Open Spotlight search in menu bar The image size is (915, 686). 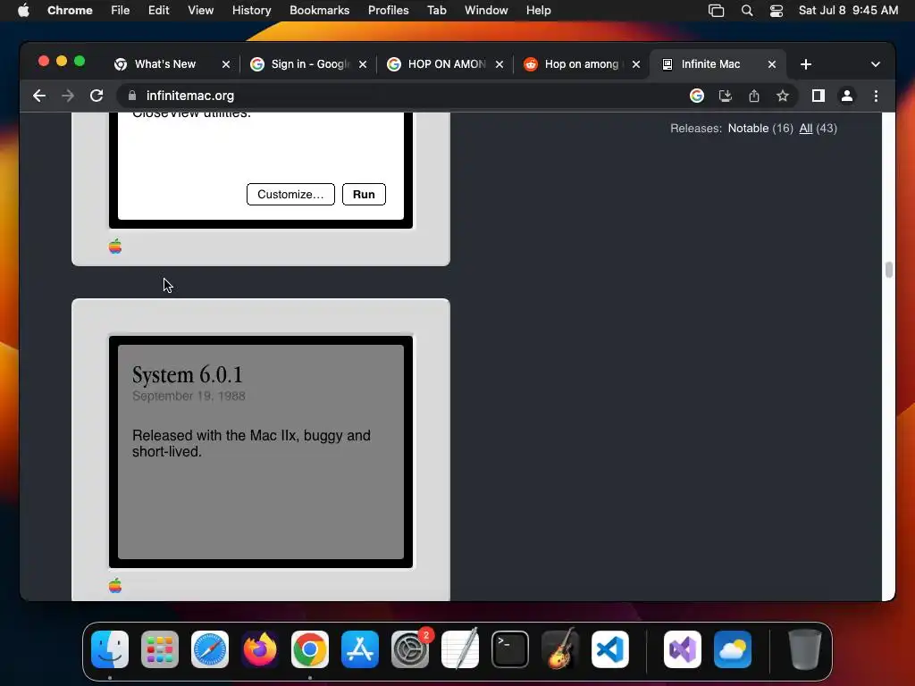pos(746,11)
